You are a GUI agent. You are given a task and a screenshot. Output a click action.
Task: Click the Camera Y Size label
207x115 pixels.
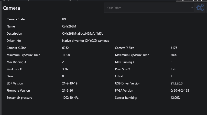(125, 48)
